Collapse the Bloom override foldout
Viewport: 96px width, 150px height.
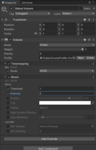click(x=5, y=77)
